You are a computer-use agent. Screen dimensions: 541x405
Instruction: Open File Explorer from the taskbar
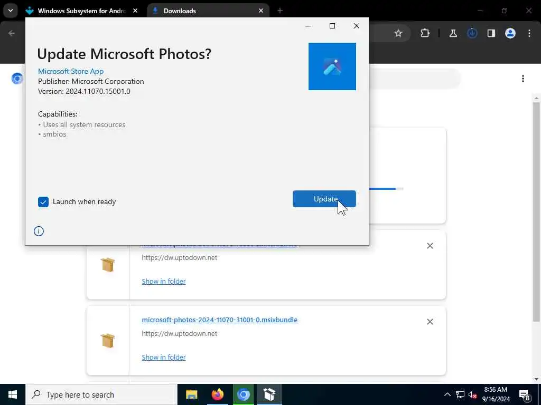[x=191, y=394]
